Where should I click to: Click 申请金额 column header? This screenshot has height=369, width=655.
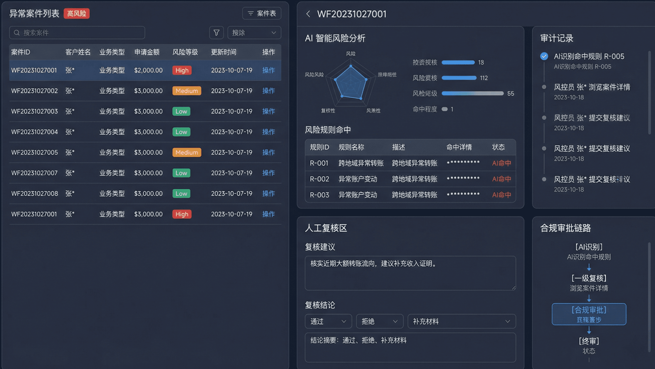tap(147, 52)
